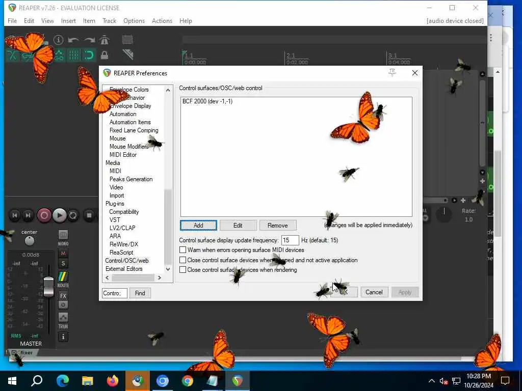Check Close control surface devices when rendering
Screen dimensions: 522x391
pos(183,270)
